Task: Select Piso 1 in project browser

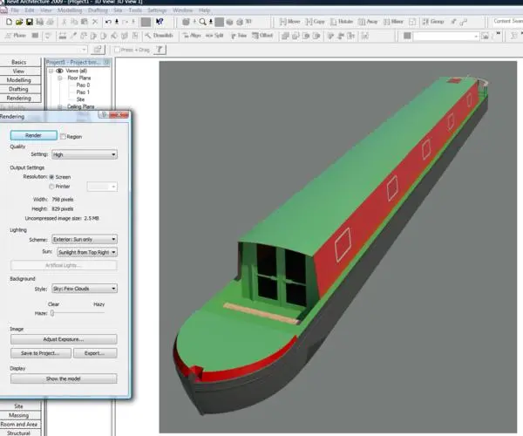Action: [x=83, y=92]
